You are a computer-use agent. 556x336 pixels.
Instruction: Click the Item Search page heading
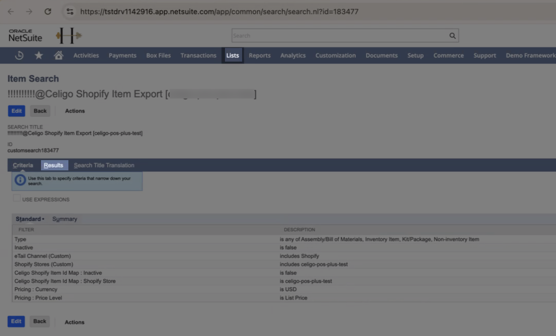pos(33,79)
